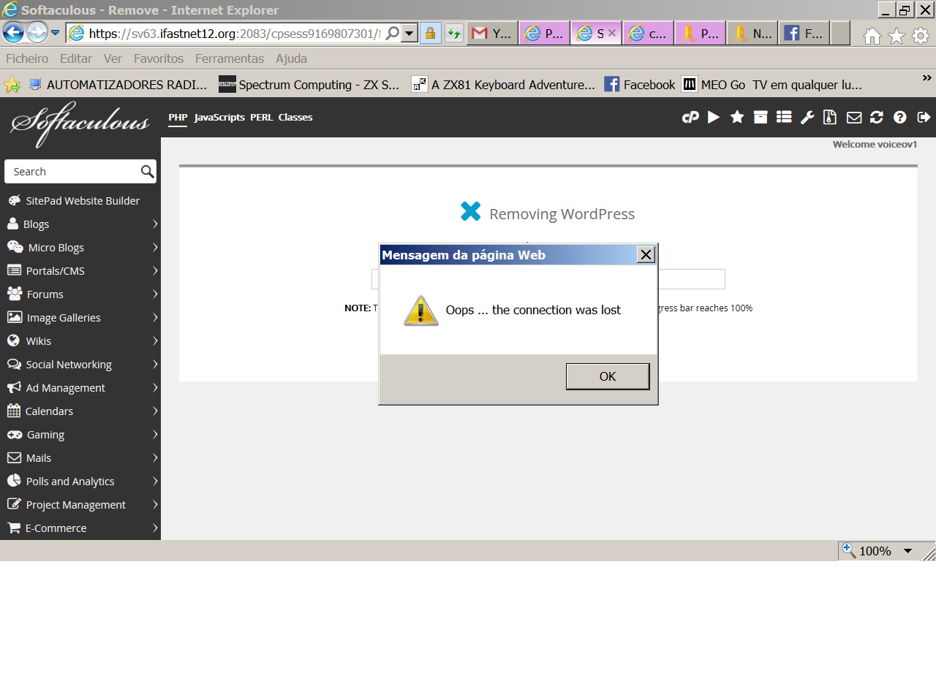Screen dimensions: 936x692
Task: Click the page refresh icon in address bar
Action: [454, 33]
